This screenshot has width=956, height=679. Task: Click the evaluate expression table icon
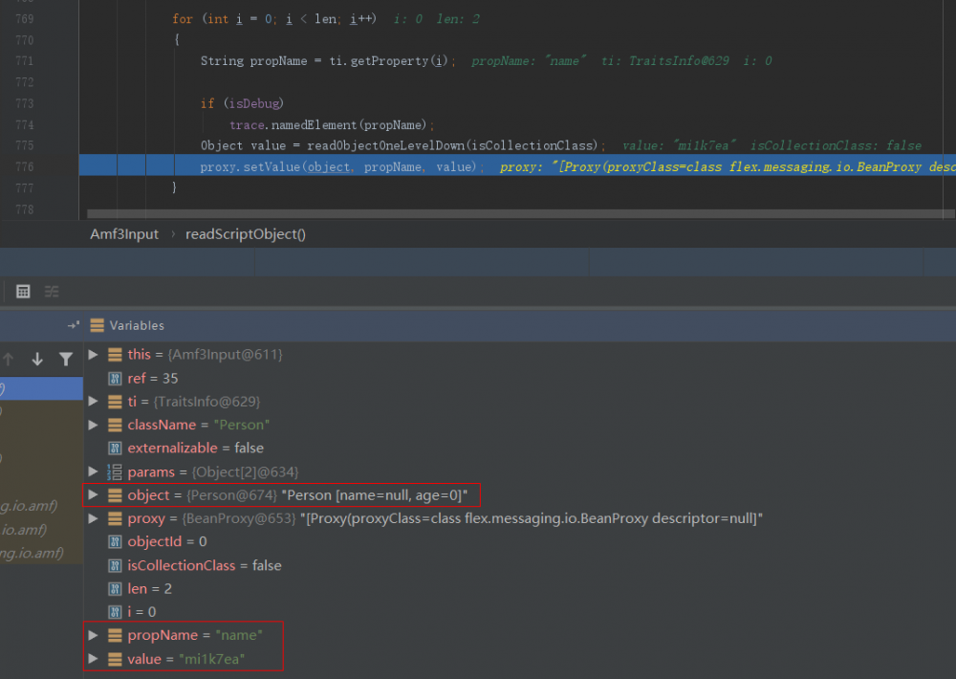[x=23, y=292]
